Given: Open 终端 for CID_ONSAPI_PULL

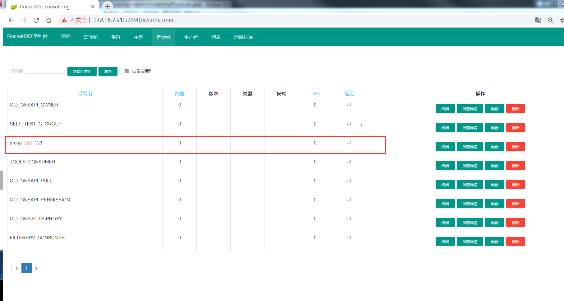Looking at the screenshot, I should tap(445, 185).
